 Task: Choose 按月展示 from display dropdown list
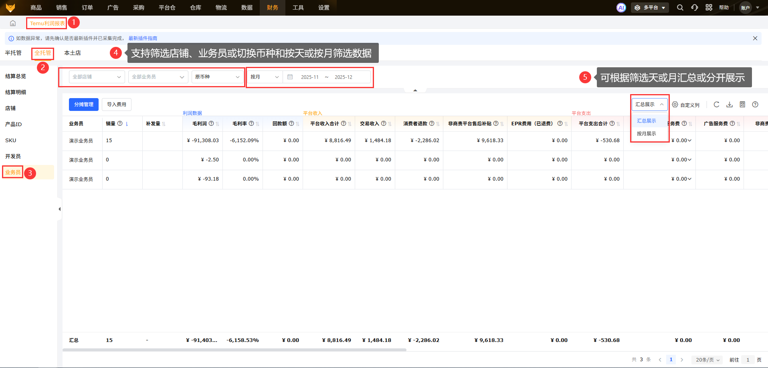[646, 134]
